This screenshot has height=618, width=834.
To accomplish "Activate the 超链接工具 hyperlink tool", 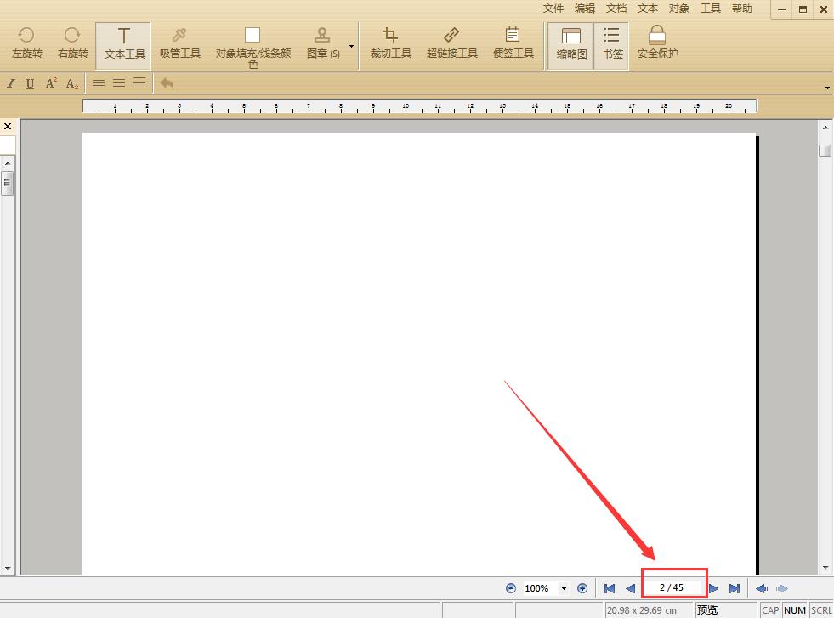I will 451,37.
